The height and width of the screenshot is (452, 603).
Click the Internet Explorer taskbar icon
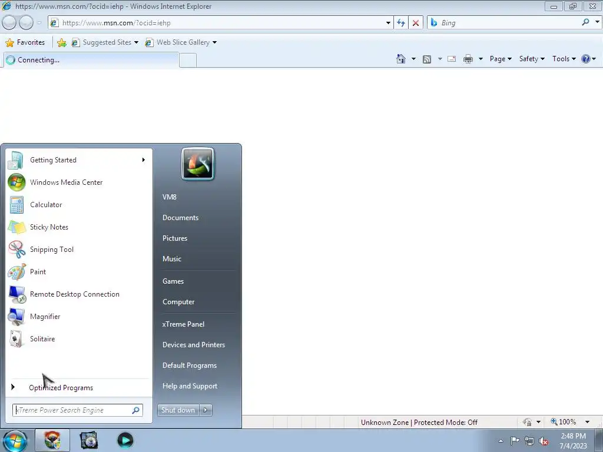(x=52, y=440)
